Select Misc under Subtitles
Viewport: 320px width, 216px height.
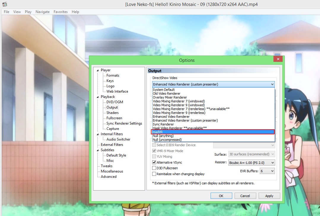(x=110, y=161)
